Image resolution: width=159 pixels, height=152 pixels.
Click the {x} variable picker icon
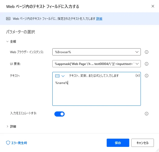click(137, 76)
